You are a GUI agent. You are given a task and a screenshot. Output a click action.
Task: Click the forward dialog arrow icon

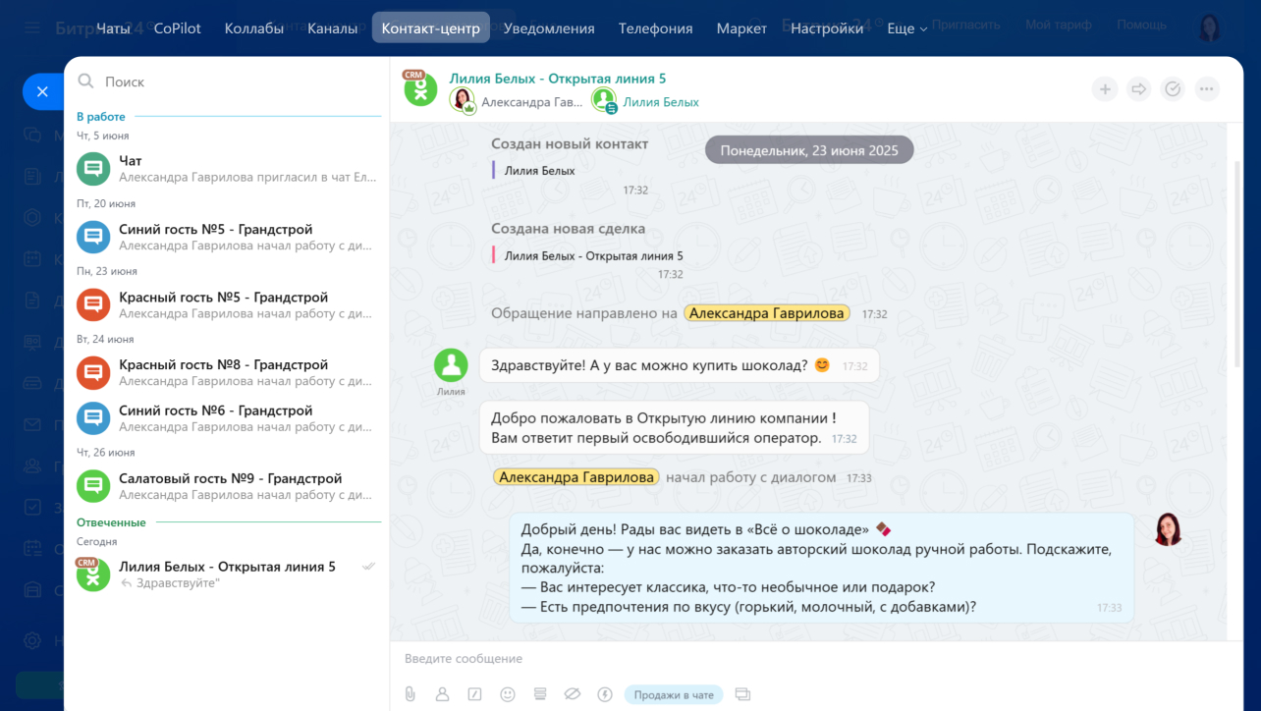click(1139, 89)
